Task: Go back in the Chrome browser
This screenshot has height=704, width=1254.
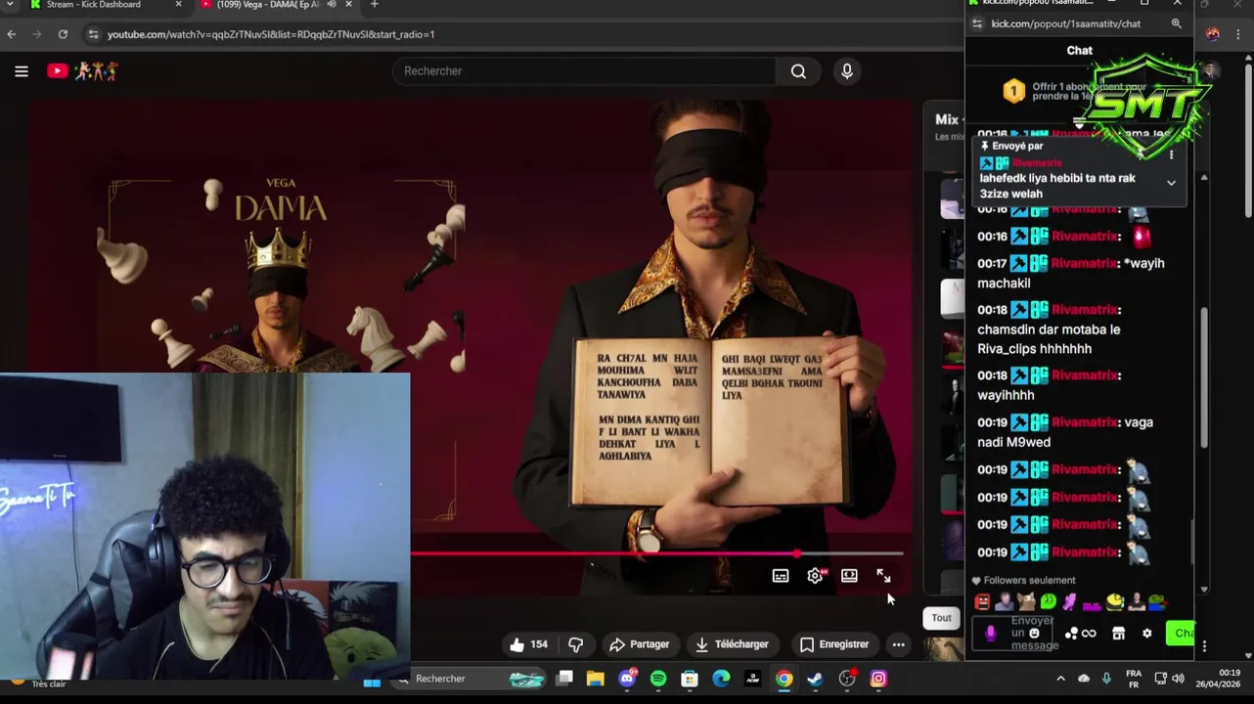Action: 11,34
